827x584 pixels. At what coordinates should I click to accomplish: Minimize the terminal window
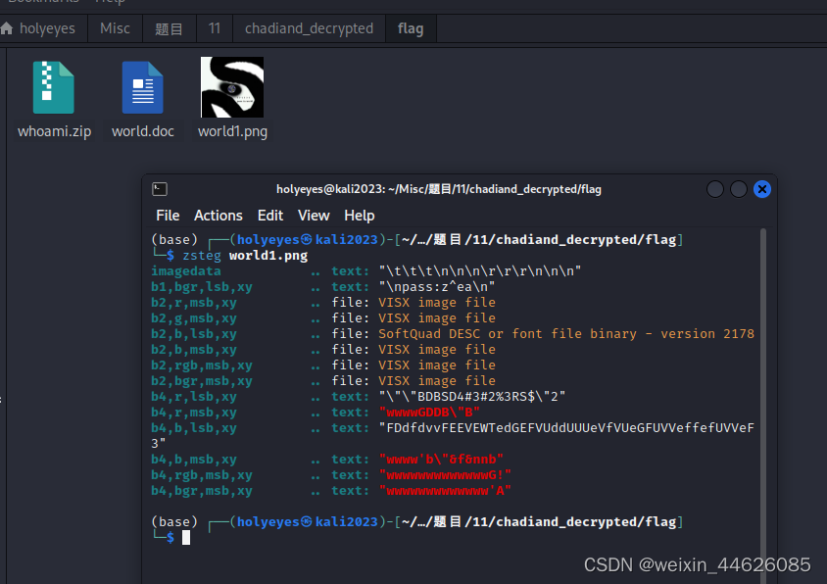[715, 189]
